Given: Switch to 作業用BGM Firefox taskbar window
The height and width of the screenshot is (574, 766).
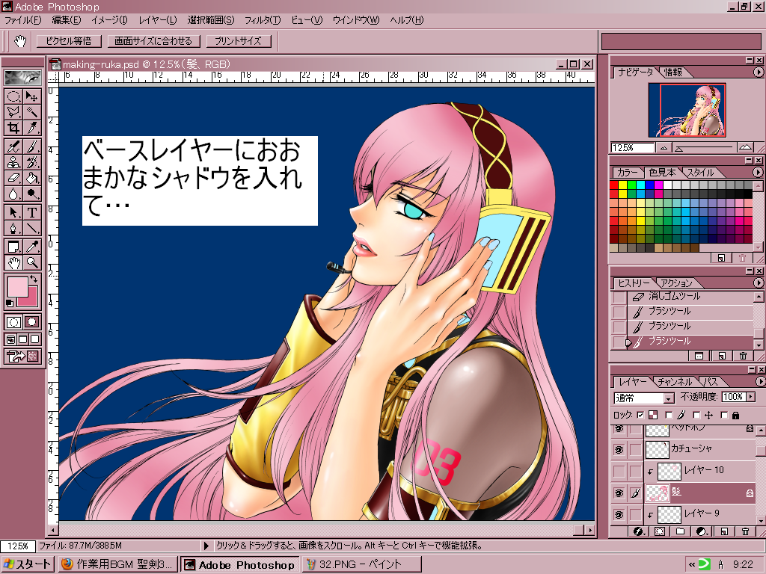Looking at the screenshot, I should [117, 564].
